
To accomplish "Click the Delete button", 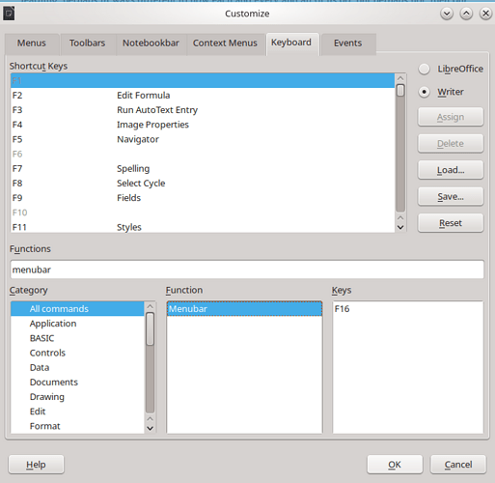I will [x=451, y=143].
